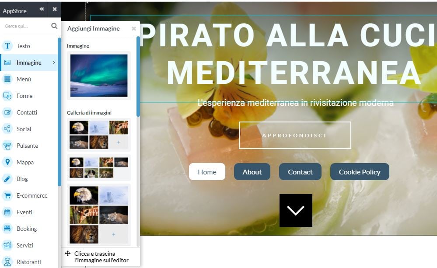Open the Cookie Policy navigation item
This screenshot has width=437, height=268.
(x=360, y=172)
